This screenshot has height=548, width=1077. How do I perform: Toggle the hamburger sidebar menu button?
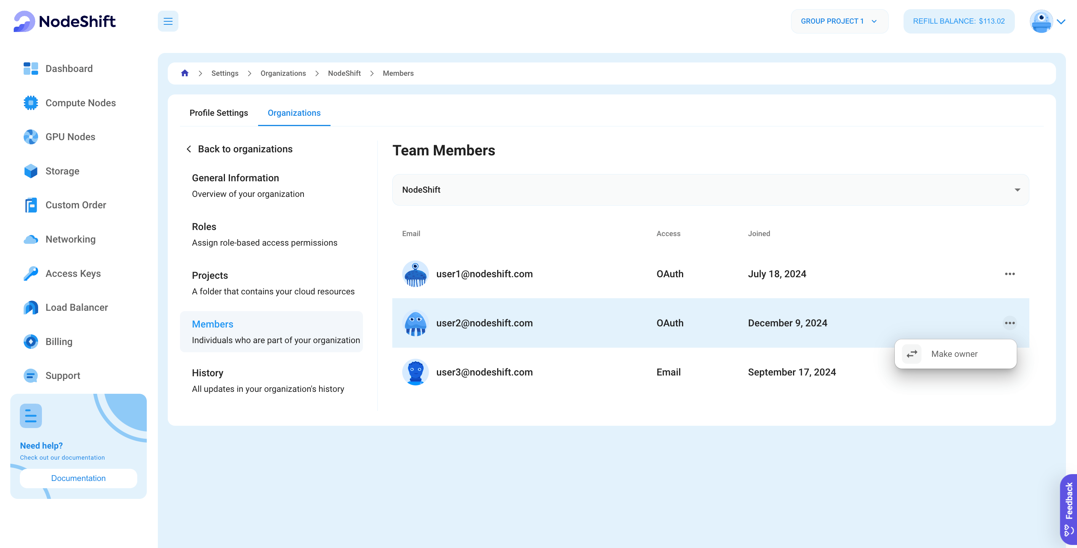click(168, 21)
